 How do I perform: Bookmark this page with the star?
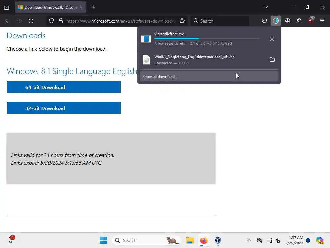(182, 21)
